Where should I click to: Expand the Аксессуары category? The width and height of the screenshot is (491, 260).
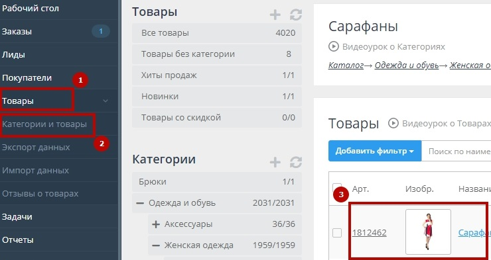pos(156,224)
